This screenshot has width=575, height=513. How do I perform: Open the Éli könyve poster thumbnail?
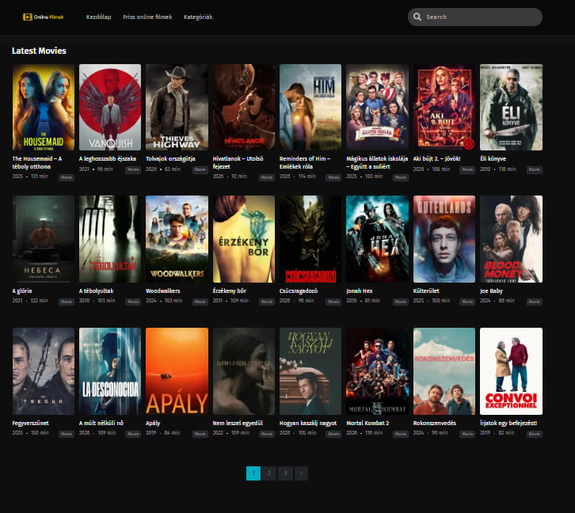pyautogui.click(x=511, y=108)
